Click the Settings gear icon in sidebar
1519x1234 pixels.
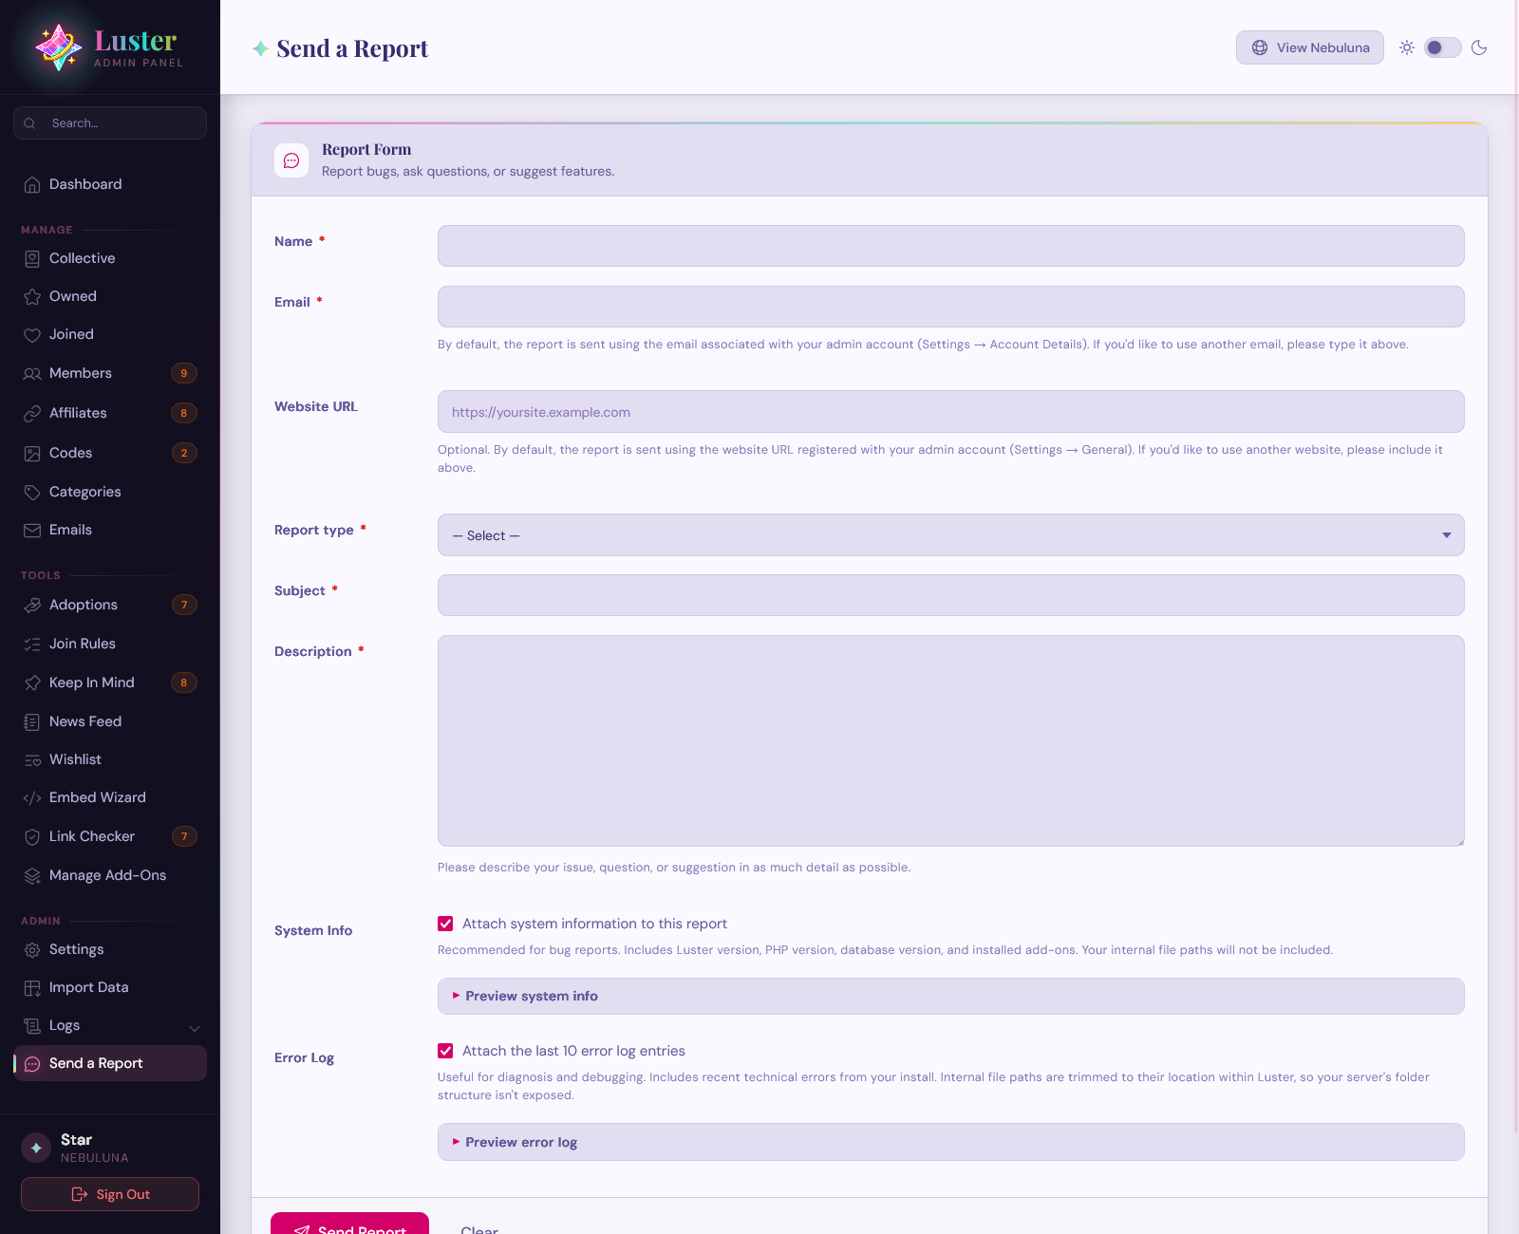[x=32, y=950]
